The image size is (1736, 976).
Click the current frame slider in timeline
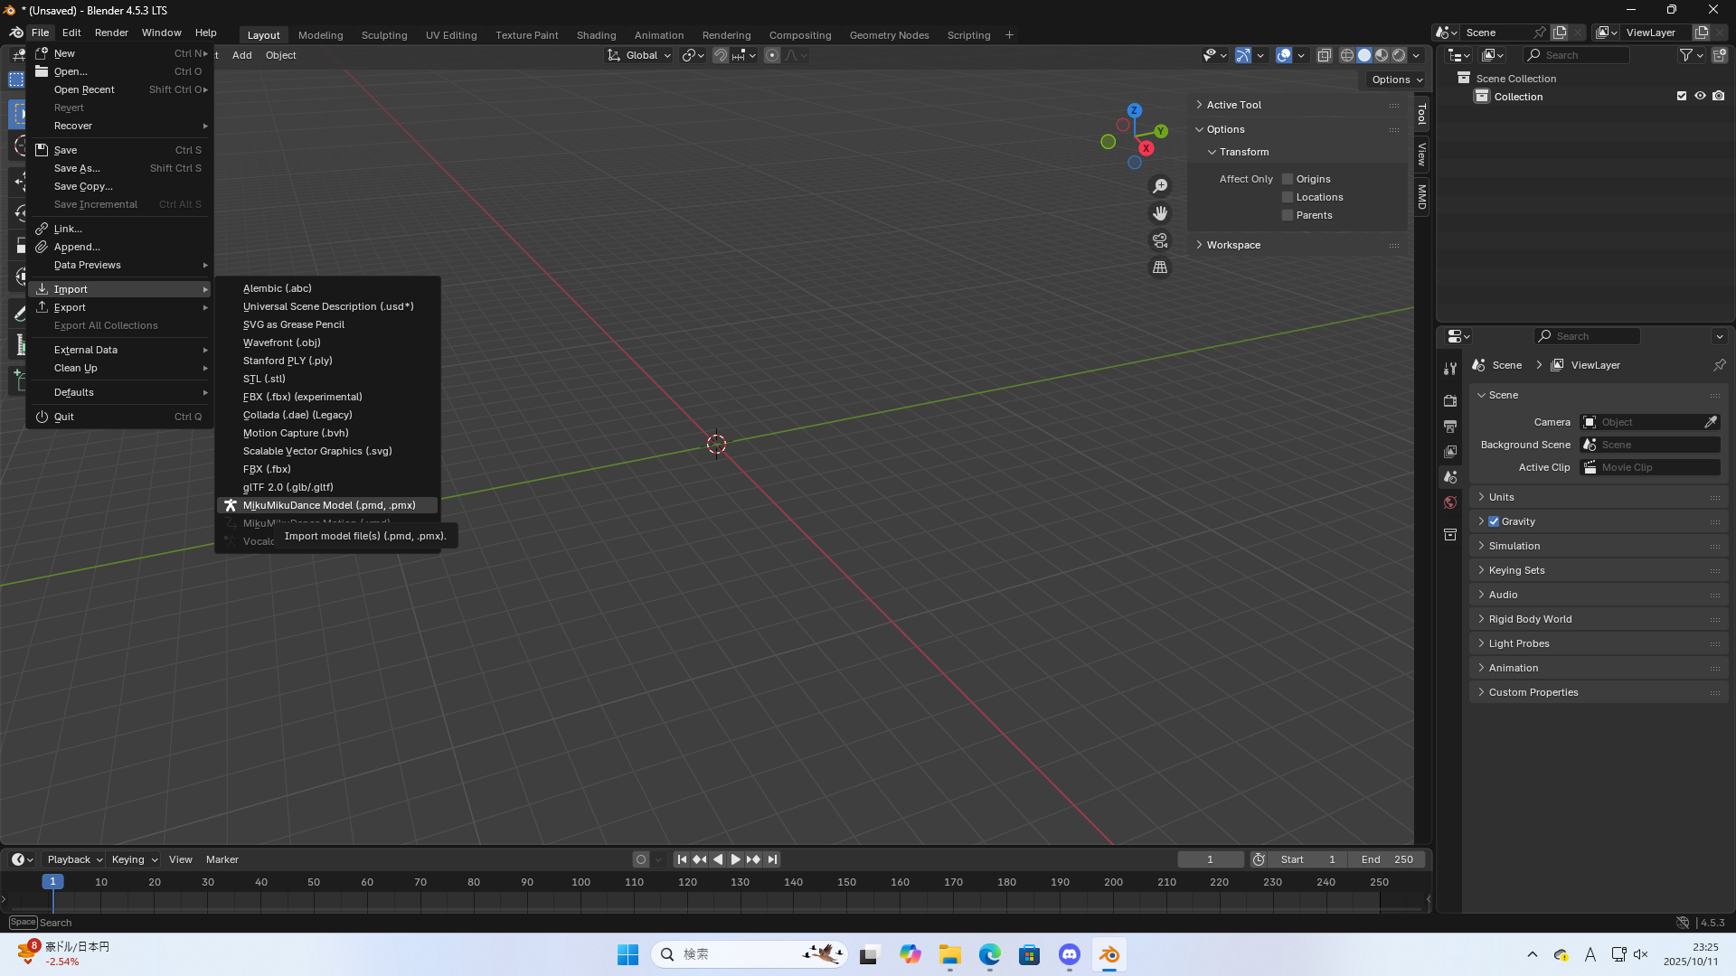tap(1211, 859)
